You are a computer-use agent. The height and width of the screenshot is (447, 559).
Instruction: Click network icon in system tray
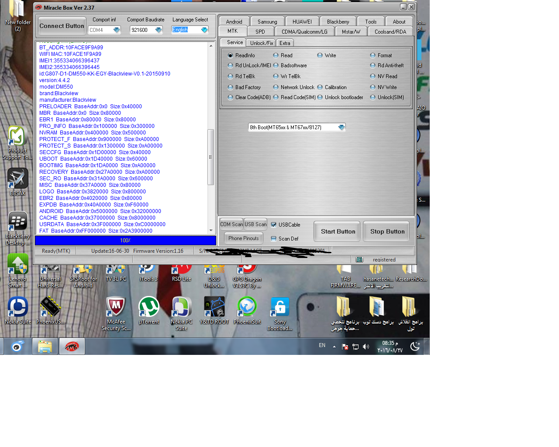coord(355,347)
